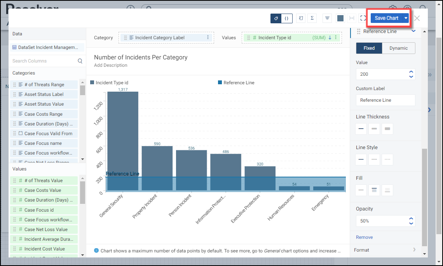This screenshot has width=443, height=266.
Task: Click the Reference Line legend entry
Action: click(236, 83)
